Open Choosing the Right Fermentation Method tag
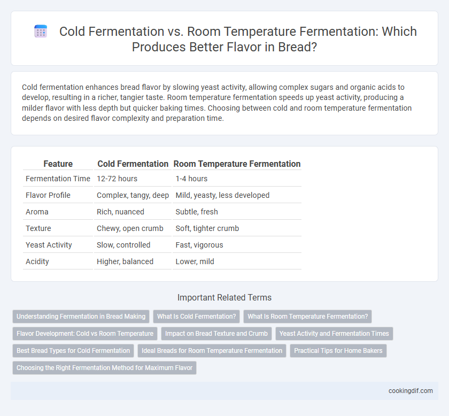Image resolution: width=449 pixels, height=416 pixels. 105,368
